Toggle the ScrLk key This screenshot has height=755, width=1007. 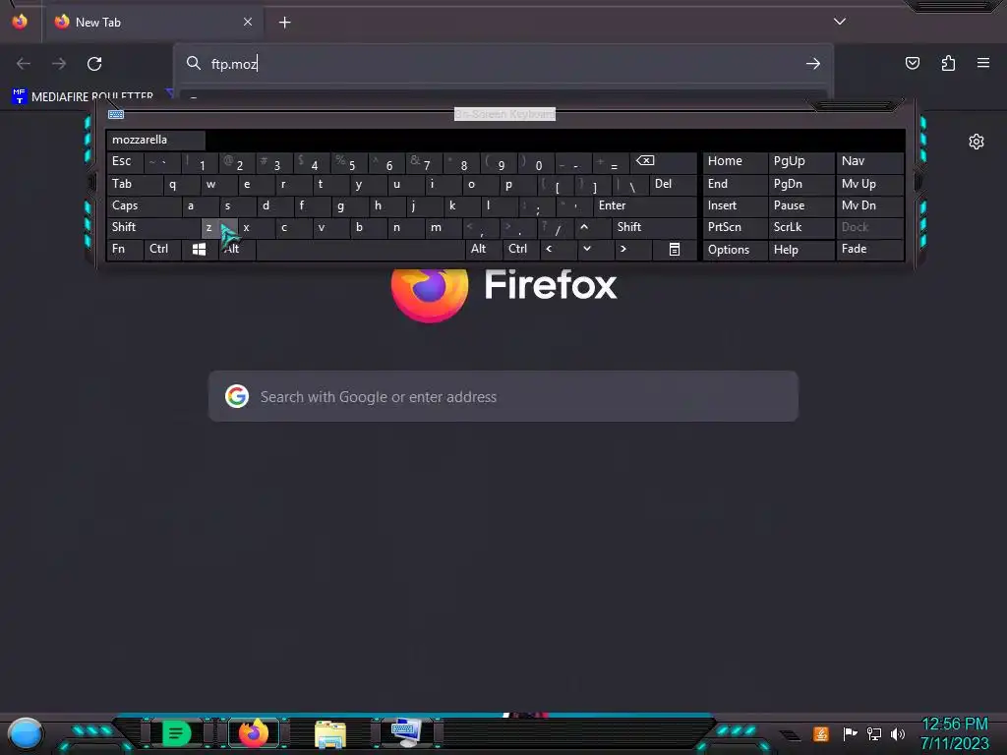pyautogui.click(x=800, y=227)
